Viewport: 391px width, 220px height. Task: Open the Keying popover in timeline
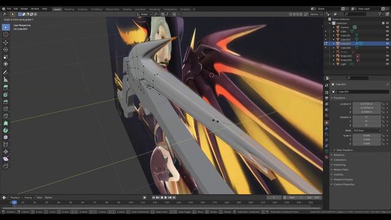tap(29, 197)
